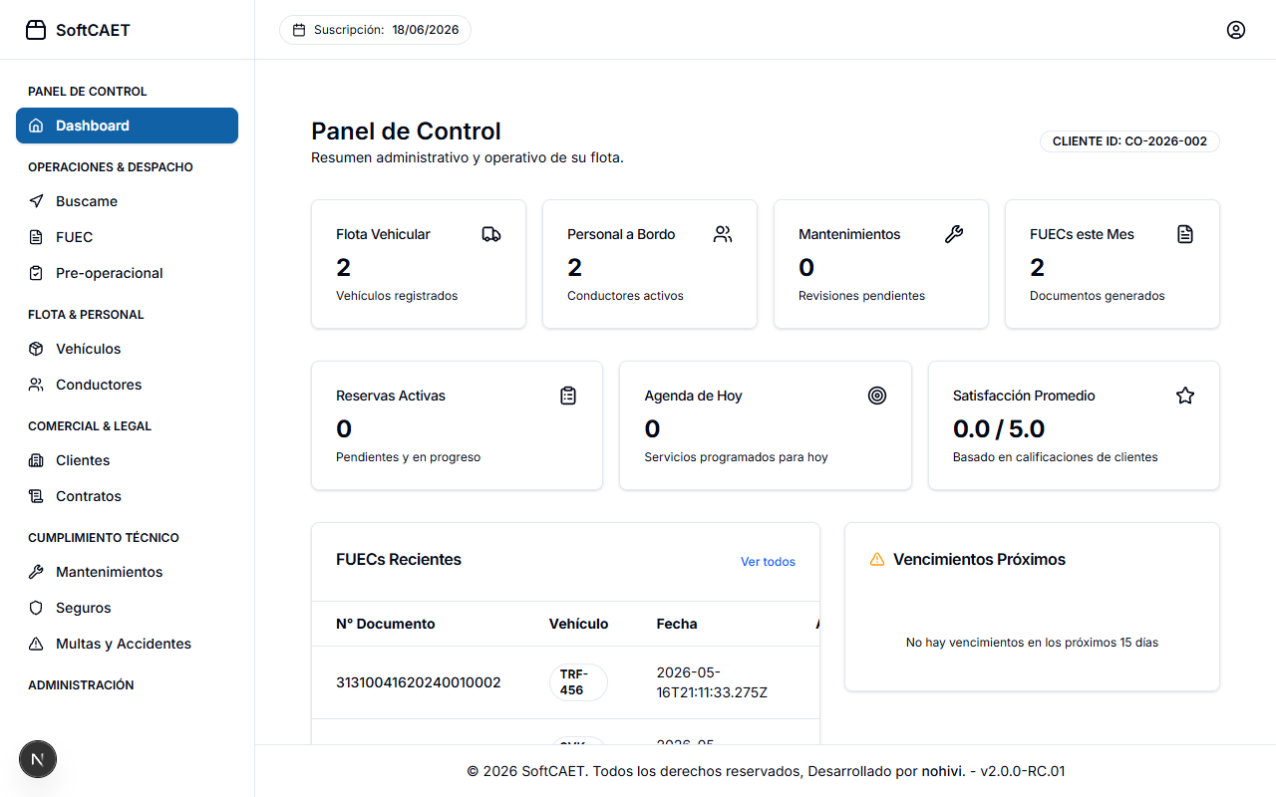The image size is (1276, 797).
Task: Click the v2.0.0-RC.01 version text
Action: 1023,771
